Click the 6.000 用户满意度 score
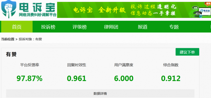This screenshot has width=211, height=98. click(x=124, y=78)
